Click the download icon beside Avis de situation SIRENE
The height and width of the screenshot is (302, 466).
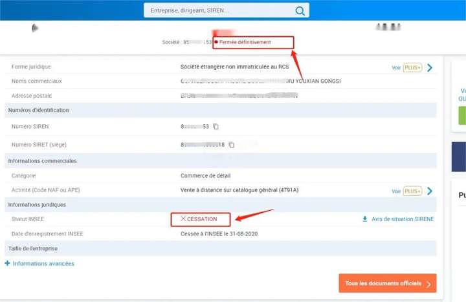[x=364, y=219]
